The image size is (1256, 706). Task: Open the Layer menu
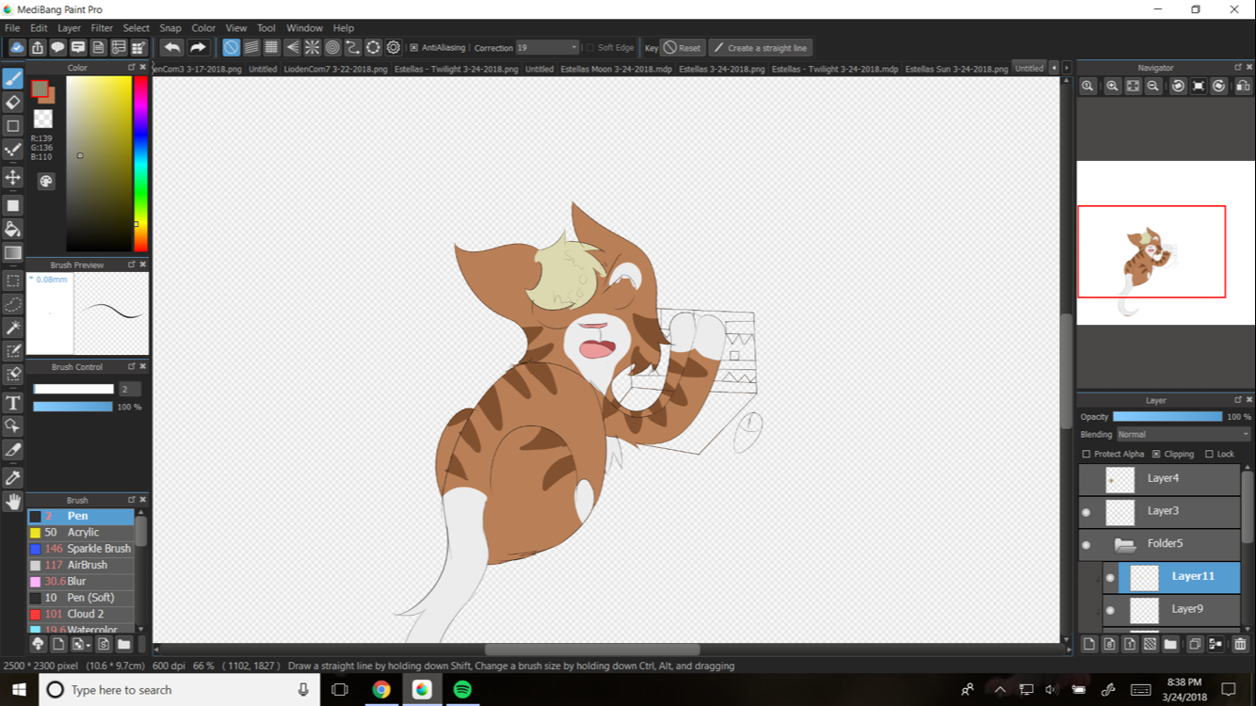point(70,28)
